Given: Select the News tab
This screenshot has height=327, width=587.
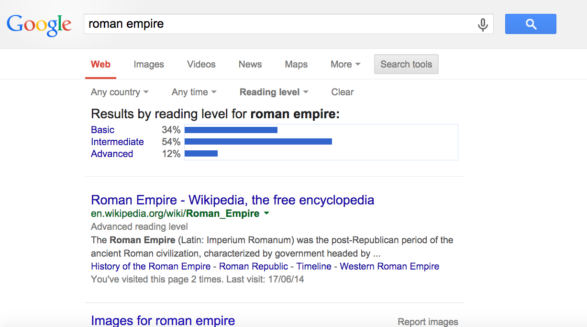Looking at the screenshot, I should [x=250, y=64].
